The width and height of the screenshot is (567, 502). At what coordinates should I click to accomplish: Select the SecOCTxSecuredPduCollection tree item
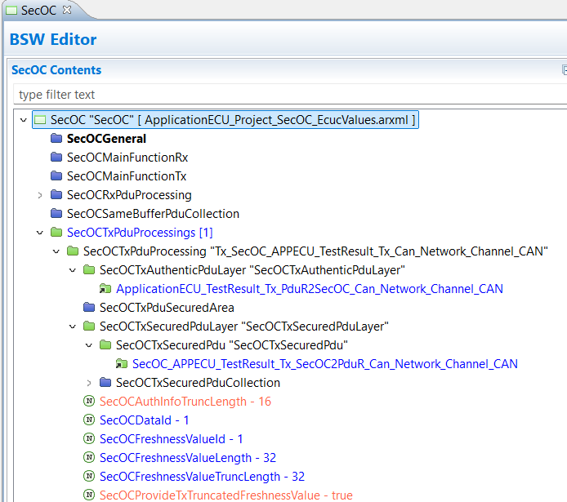point(198,383)
